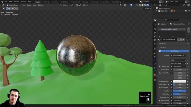The image size is (191, 107).
Task: Expand the Preview panel
Action: pyautogui.click(x=174, y=44)
